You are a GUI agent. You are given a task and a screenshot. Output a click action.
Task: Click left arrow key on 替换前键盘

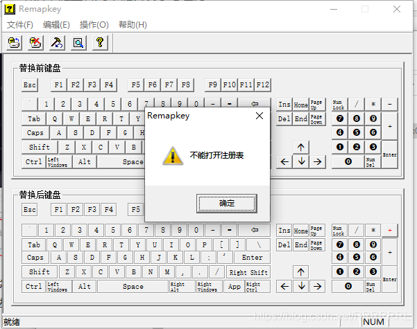284,161
